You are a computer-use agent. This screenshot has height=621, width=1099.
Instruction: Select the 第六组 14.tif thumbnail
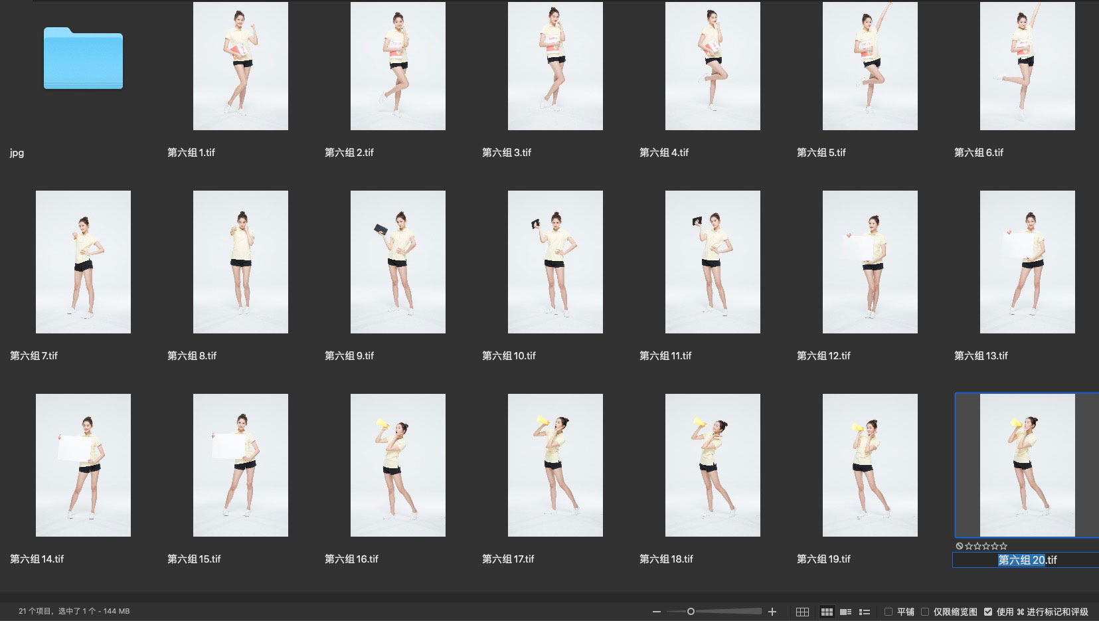pos(83,465)
